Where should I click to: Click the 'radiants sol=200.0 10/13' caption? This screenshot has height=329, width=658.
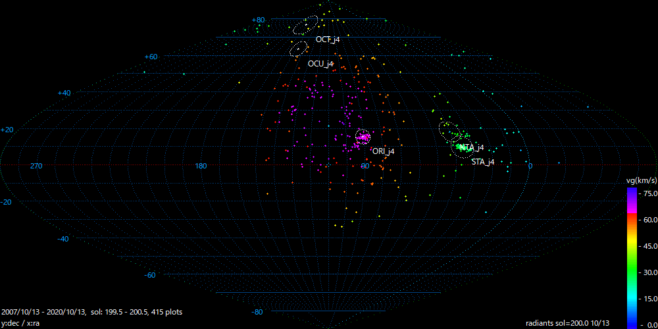[567, 323]
